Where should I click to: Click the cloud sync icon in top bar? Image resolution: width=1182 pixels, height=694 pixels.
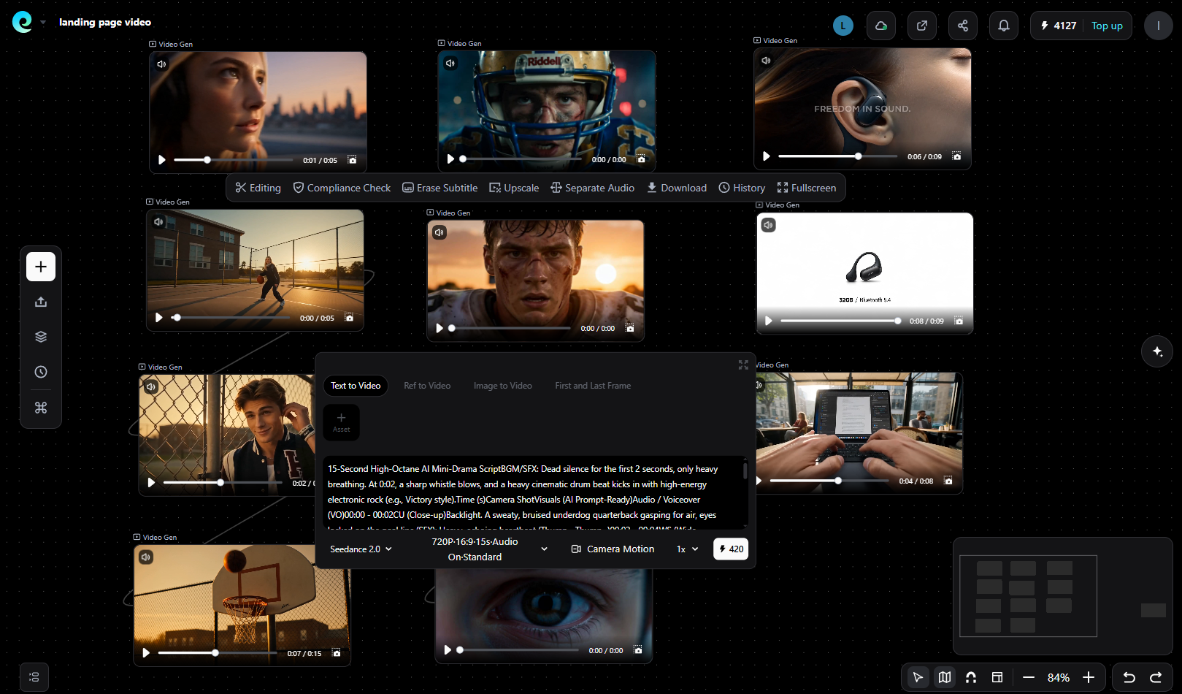tap(881, 26)
